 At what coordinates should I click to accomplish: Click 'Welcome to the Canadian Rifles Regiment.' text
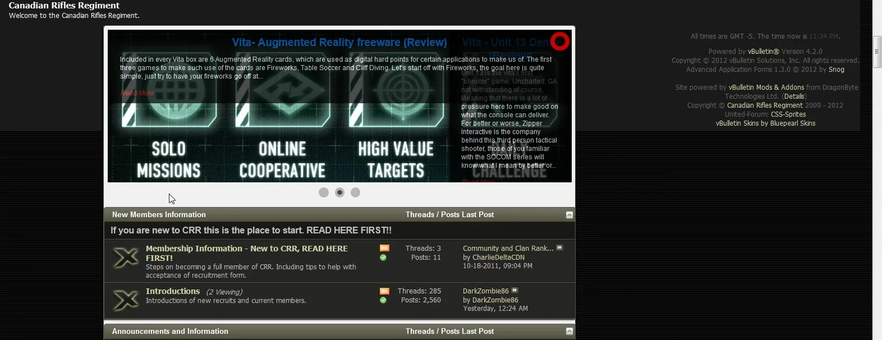[x=74, y=16]
